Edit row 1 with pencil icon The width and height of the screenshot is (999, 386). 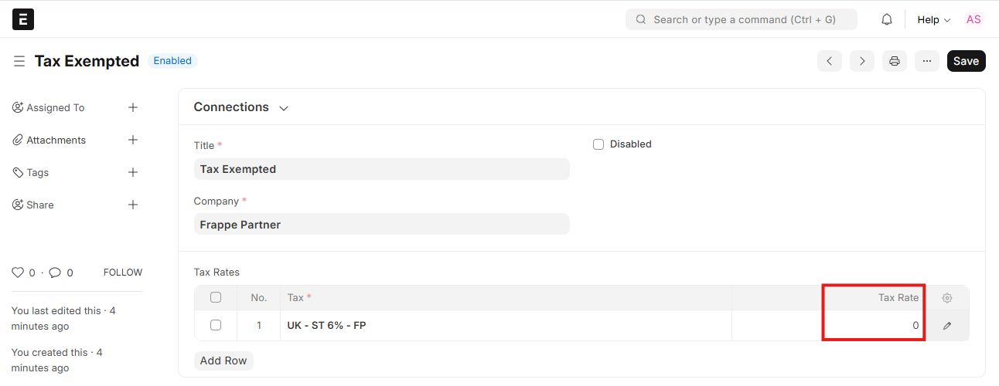tap(947, 326)
